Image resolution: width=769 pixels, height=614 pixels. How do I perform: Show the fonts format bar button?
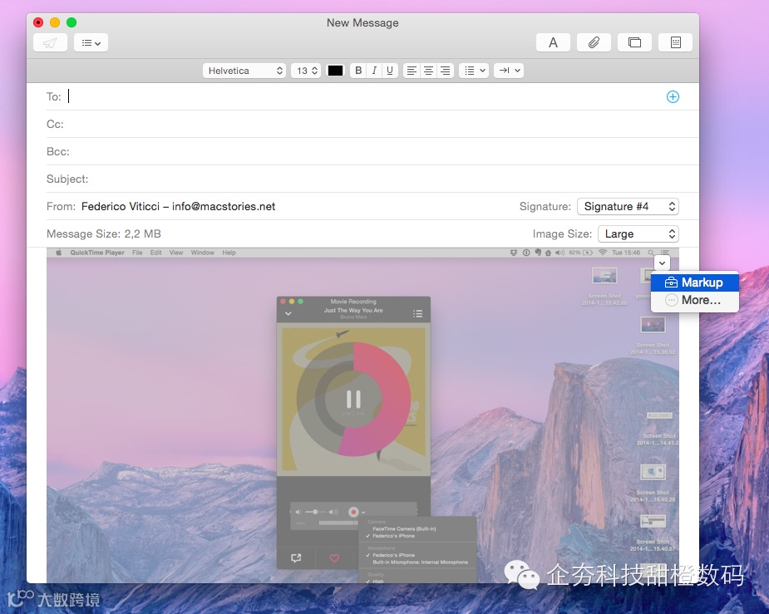pos(553,42)
